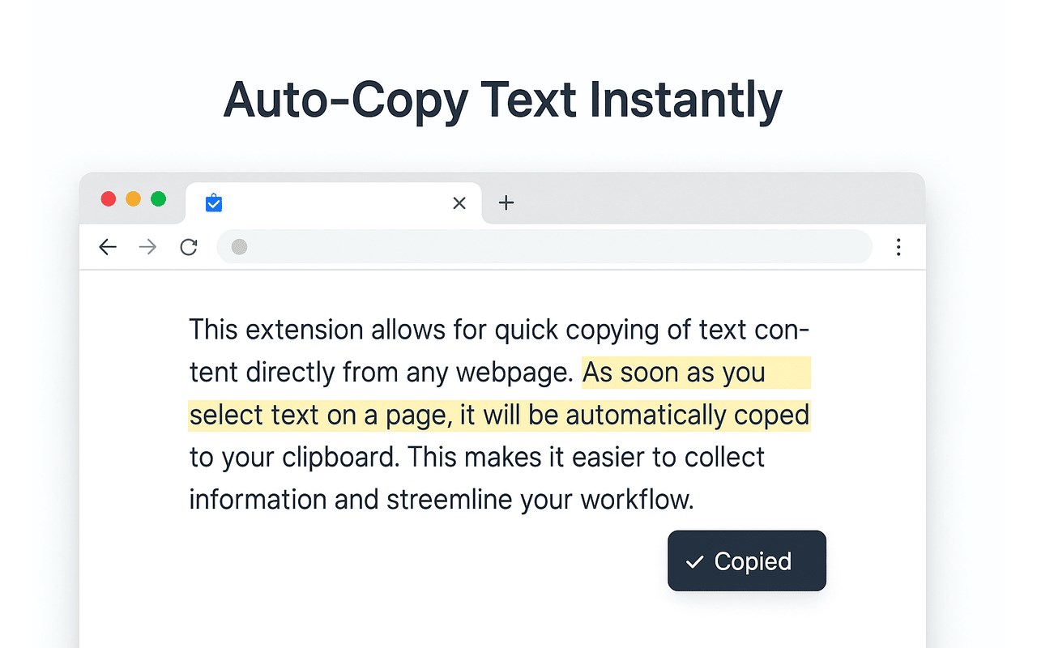Click the gray site info circle in address bar
Viewport: 1037px width, 648px height.
coord(239,247)
